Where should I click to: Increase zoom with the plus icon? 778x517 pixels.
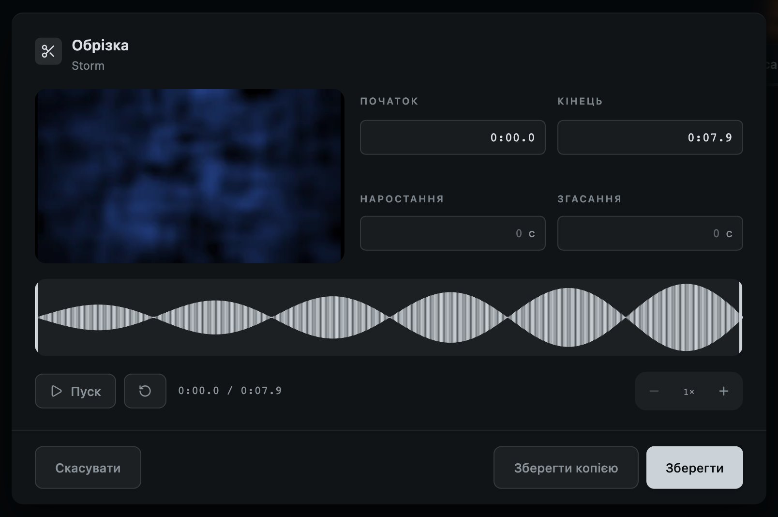click(724, 391)
